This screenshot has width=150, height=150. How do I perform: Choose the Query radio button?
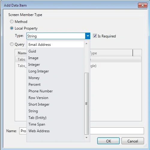point(12,44)
